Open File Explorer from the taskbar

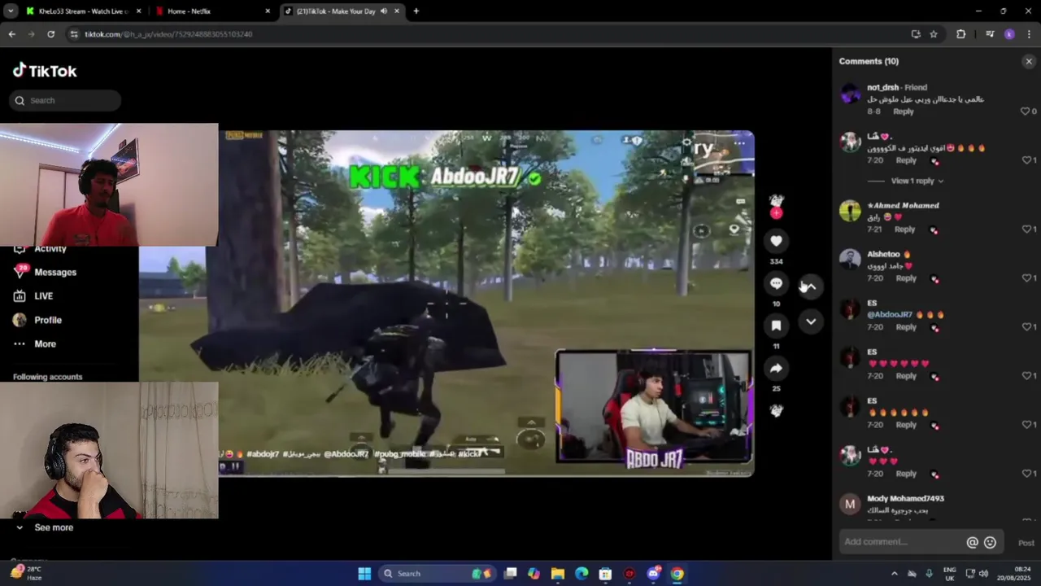[x=558, y=574]
